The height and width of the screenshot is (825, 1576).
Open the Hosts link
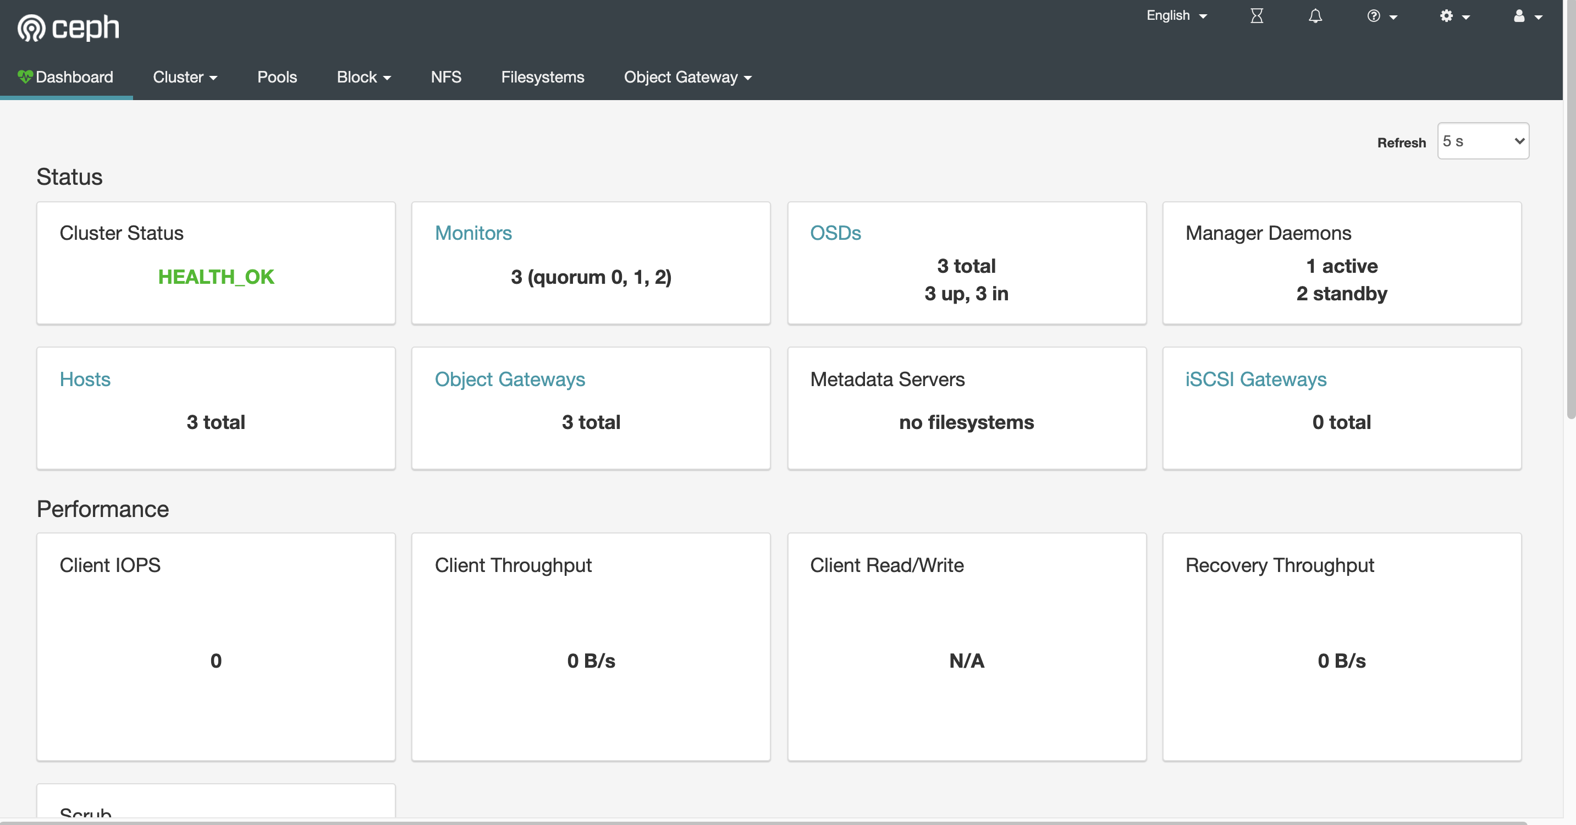tap(85, 380)
